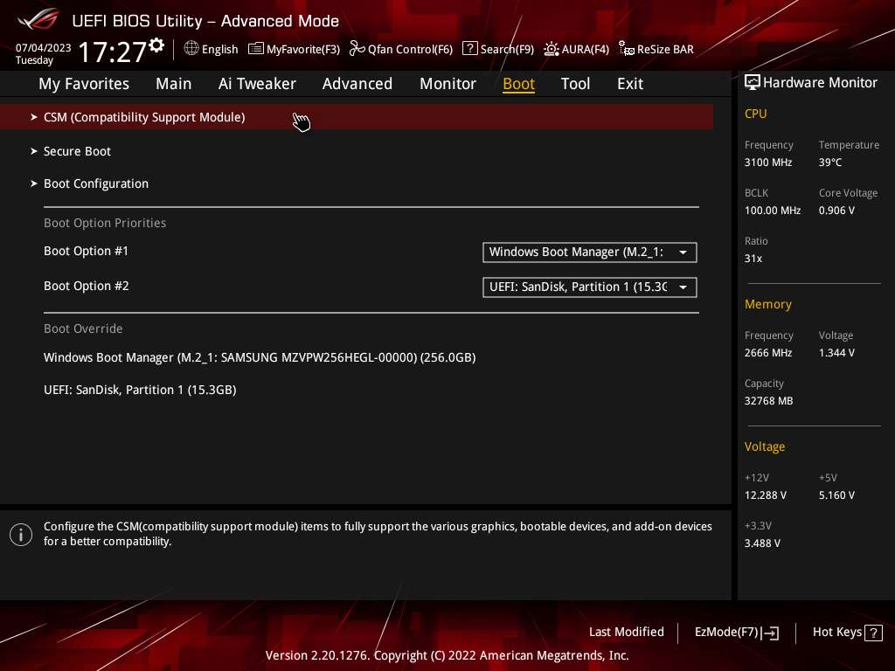Click the Boot Option #2 label

click(x=87, y=286)
